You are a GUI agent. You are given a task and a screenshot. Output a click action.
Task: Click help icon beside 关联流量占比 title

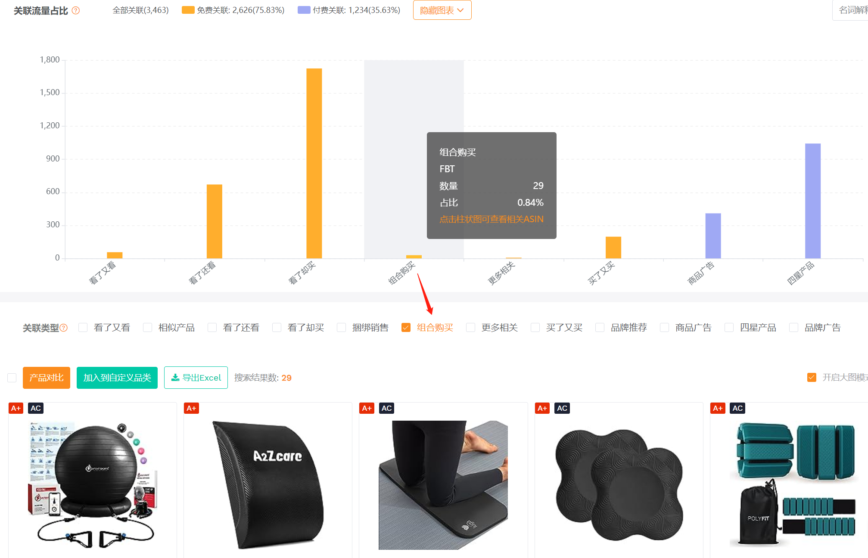tap(76, 10)
